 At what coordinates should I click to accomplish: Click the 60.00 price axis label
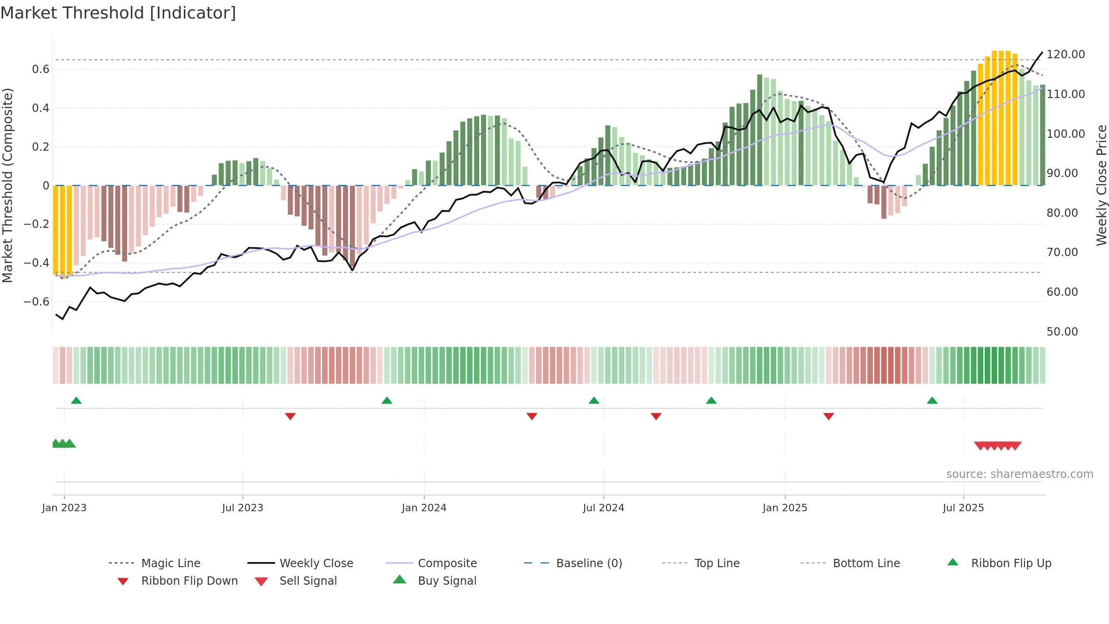(1062, 292)
